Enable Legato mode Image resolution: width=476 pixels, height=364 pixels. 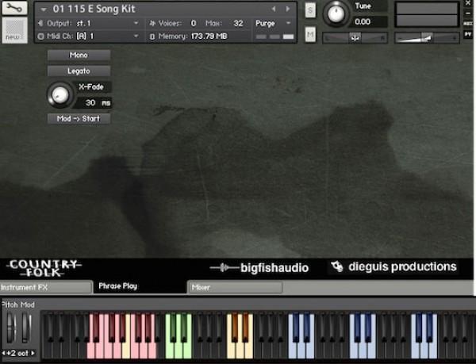pos(79,71)
